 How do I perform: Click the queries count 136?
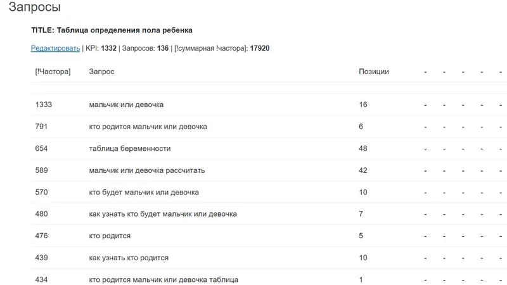(x=163, y=48)
